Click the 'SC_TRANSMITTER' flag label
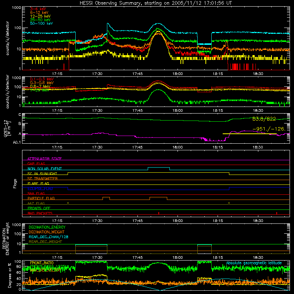 tap(42, 178)
